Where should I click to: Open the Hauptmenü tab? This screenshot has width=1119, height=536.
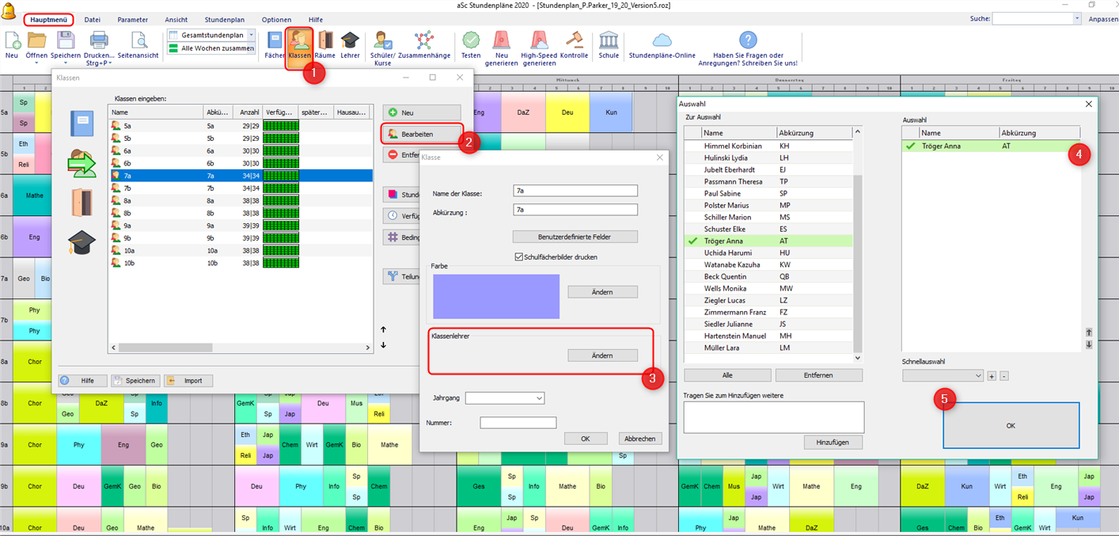click(x=48, y=20)
